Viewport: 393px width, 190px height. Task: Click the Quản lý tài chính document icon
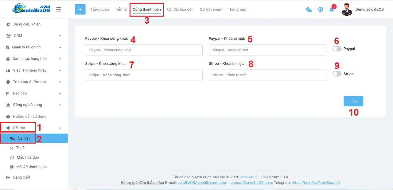(8, 47)
